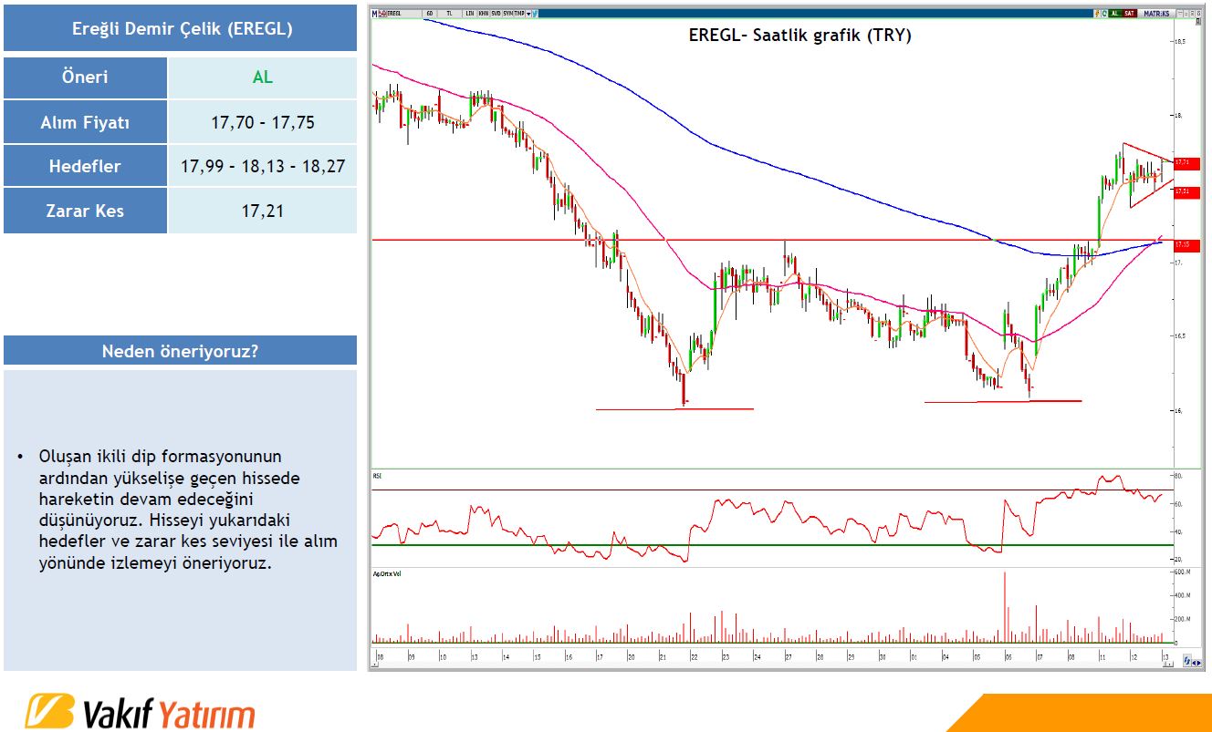Screen dimensions: 1212x732
Task: Change the 60 period selector
Action: (429, 14)
